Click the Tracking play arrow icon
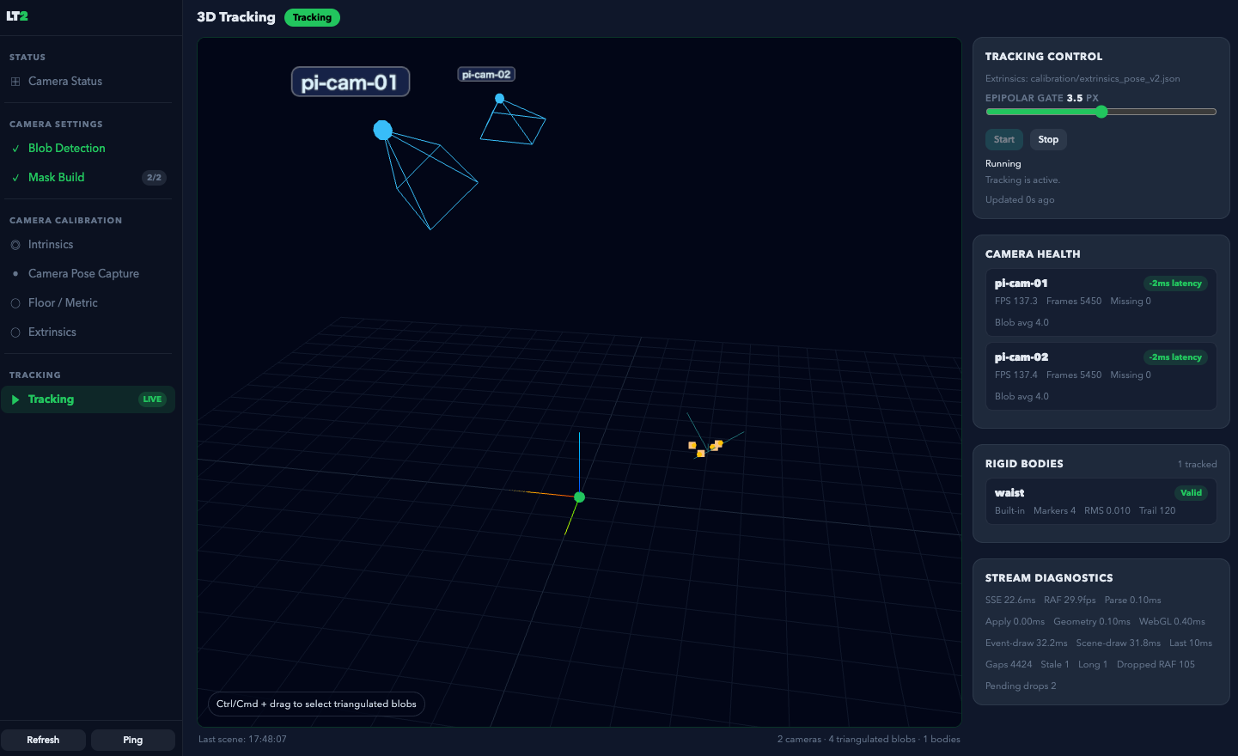Screen dimensions: 1238x756 [x=15, y=399]
